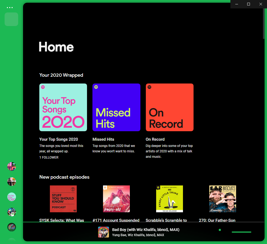Click the 1 FOLLOWER label
The image size is (267, 244).
coord(49,157)
